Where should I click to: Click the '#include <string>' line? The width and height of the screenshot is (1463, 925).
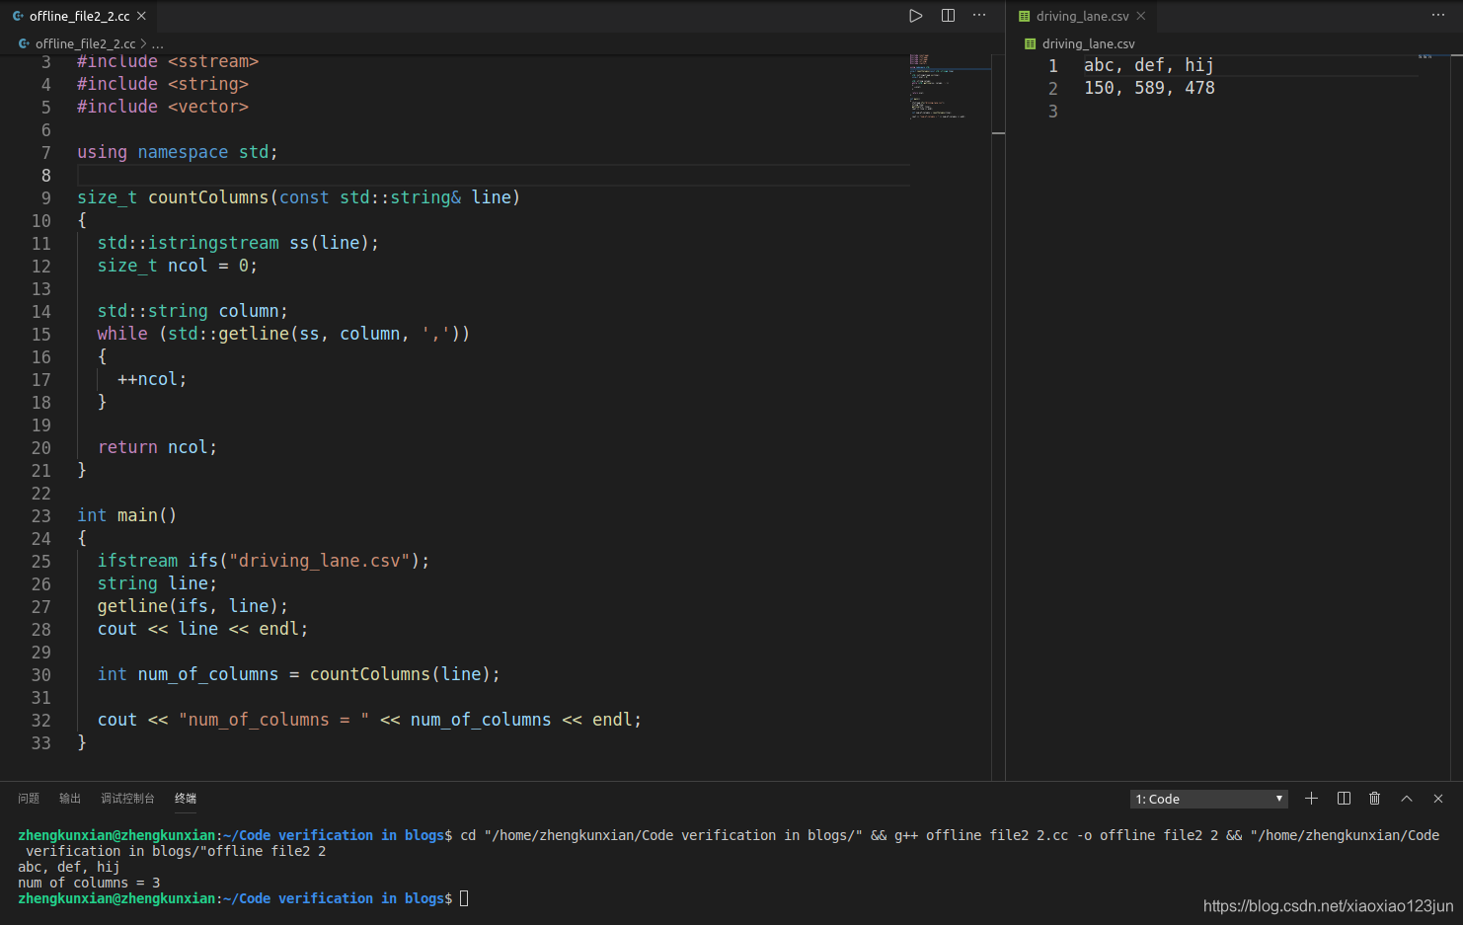click(x=163, y=84)
